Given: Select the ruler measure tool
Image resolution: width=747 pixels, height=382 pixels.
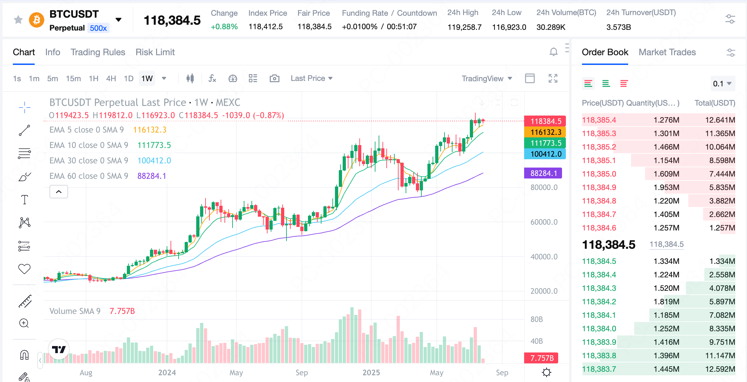Looking at the screenshot, I should [x=25, y=301].
